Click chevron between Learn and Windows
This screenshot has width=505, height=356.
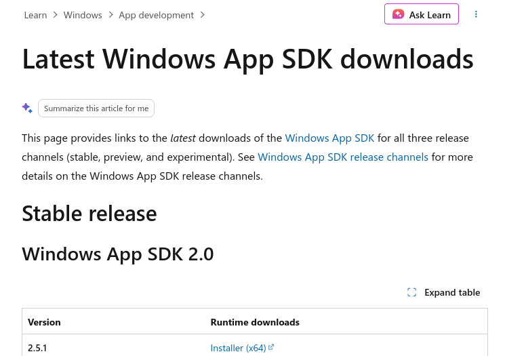[x=56, y=15]
